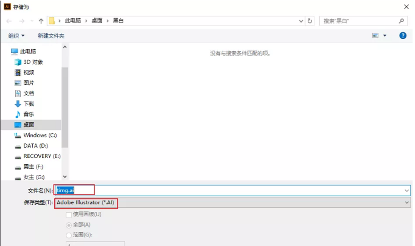Go up one folder level

point(41,21)
